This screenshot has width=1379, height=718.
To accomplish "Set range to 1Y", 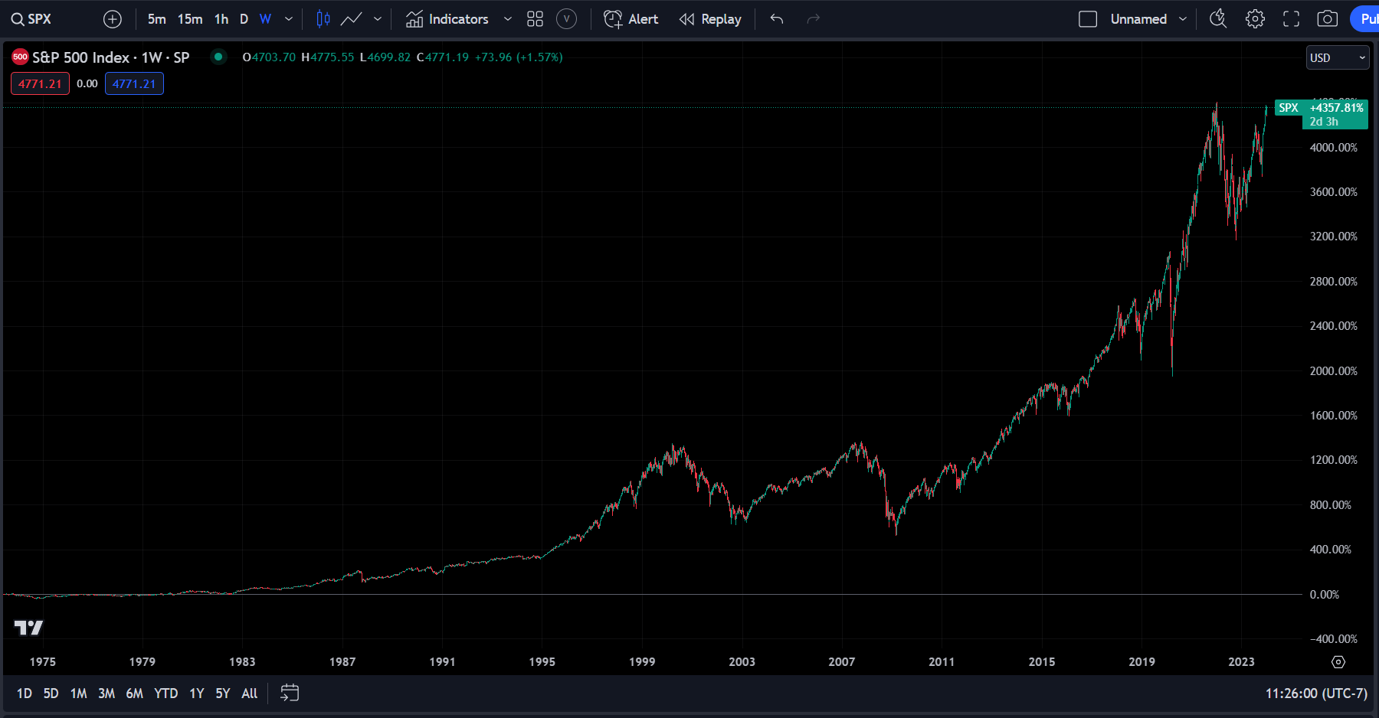I will click(x=197, y=694).
